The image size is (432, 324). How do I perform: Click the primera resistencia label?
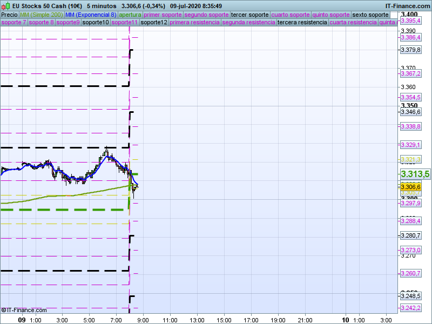tap(194, 23)
